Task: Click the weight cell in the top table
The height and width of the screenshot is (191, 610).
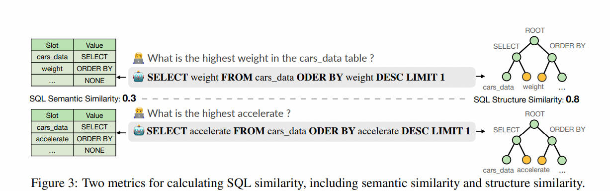Action: pos(52,69)
